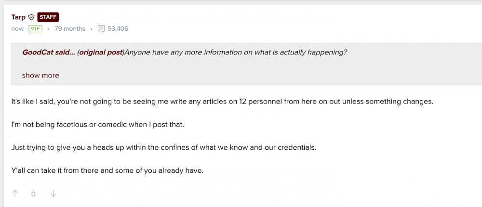Click the paragraph mentioning 12 personnel articles
482x207 pixels.
222,102
